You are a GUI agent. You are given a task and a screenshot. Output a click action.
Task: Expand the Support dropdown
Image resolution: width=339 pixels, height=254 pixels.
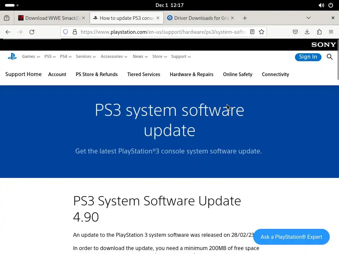pyautogui.click(x=181, y=57)
